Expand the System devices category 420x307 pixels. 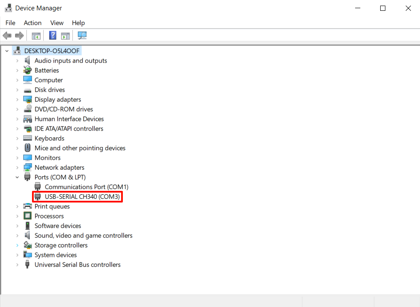point(17,255)
